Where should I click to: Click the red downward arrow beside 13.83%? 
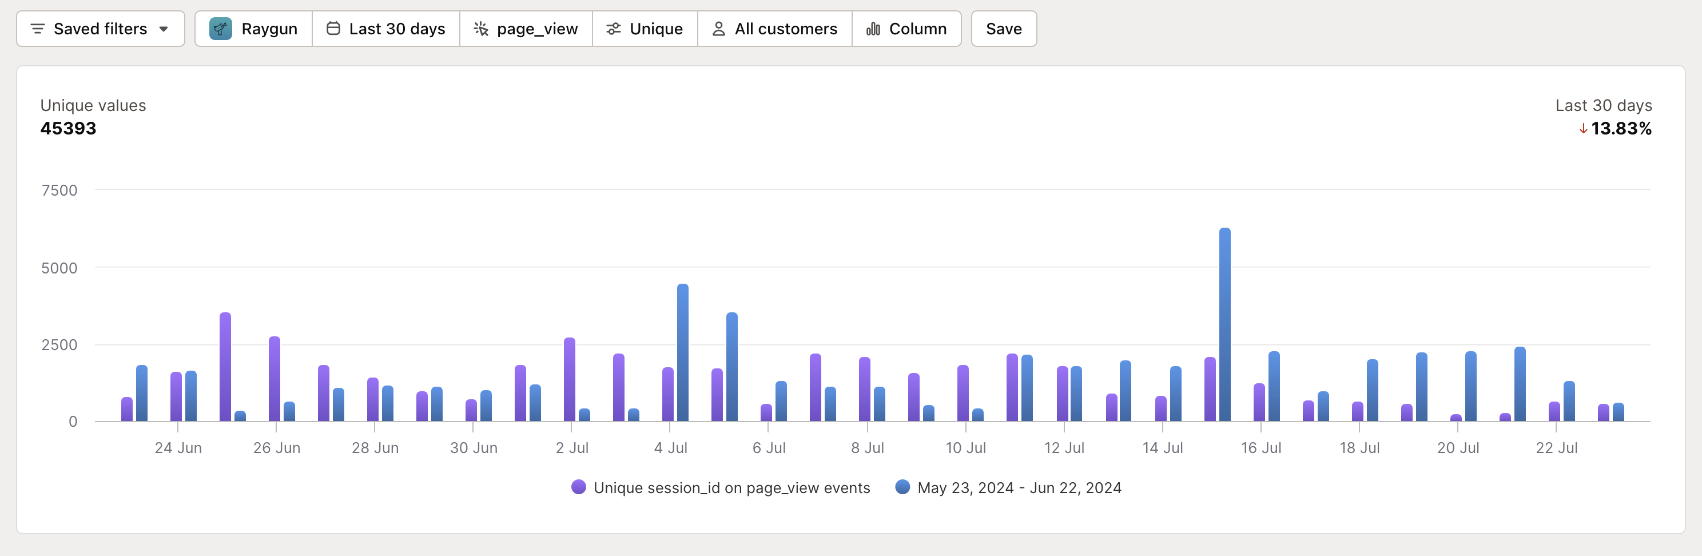pos(1583,129)
